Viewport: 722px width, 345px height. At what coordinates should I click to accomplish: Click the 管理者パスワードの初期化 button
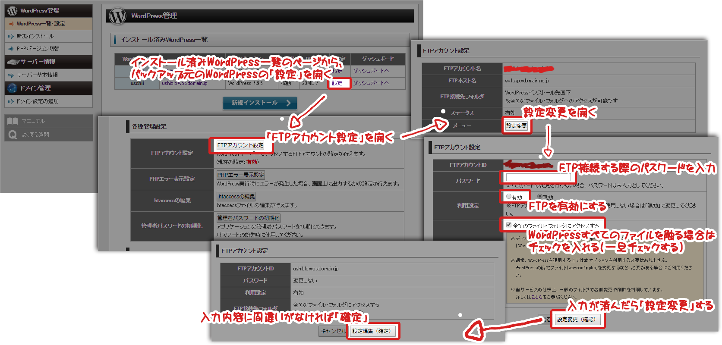[249, 218]
